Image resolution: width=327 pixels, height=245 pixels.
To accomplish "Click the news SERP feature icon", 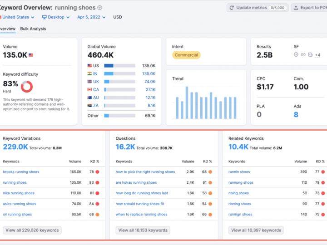I will (x=310, y=55).
